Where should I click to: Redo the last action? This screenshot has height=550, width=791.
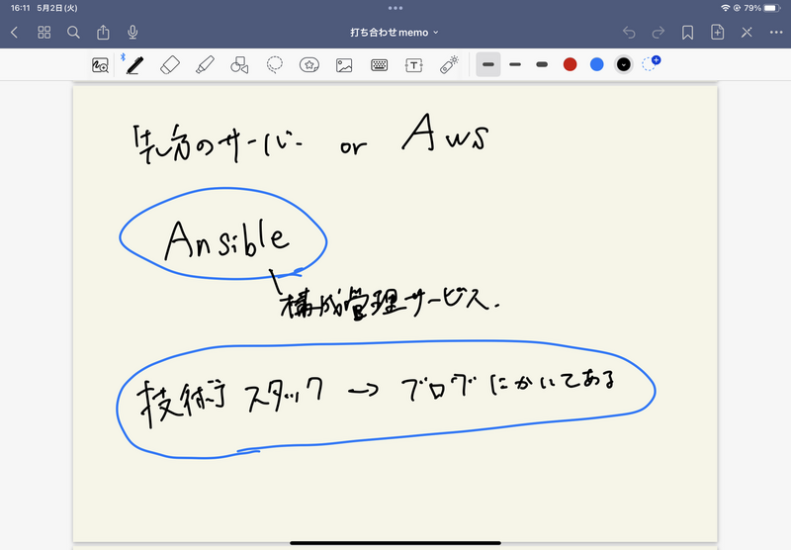pyautogui.click(x=659, y=33)
